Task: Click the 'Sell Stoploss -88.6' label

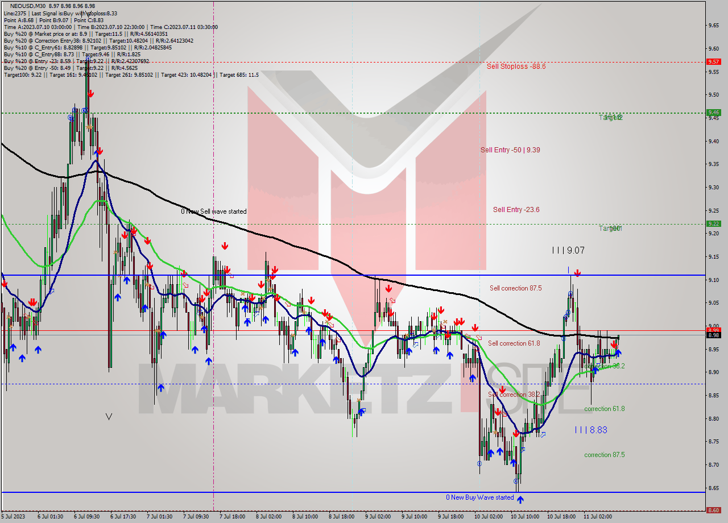Action: click(516, 66)
